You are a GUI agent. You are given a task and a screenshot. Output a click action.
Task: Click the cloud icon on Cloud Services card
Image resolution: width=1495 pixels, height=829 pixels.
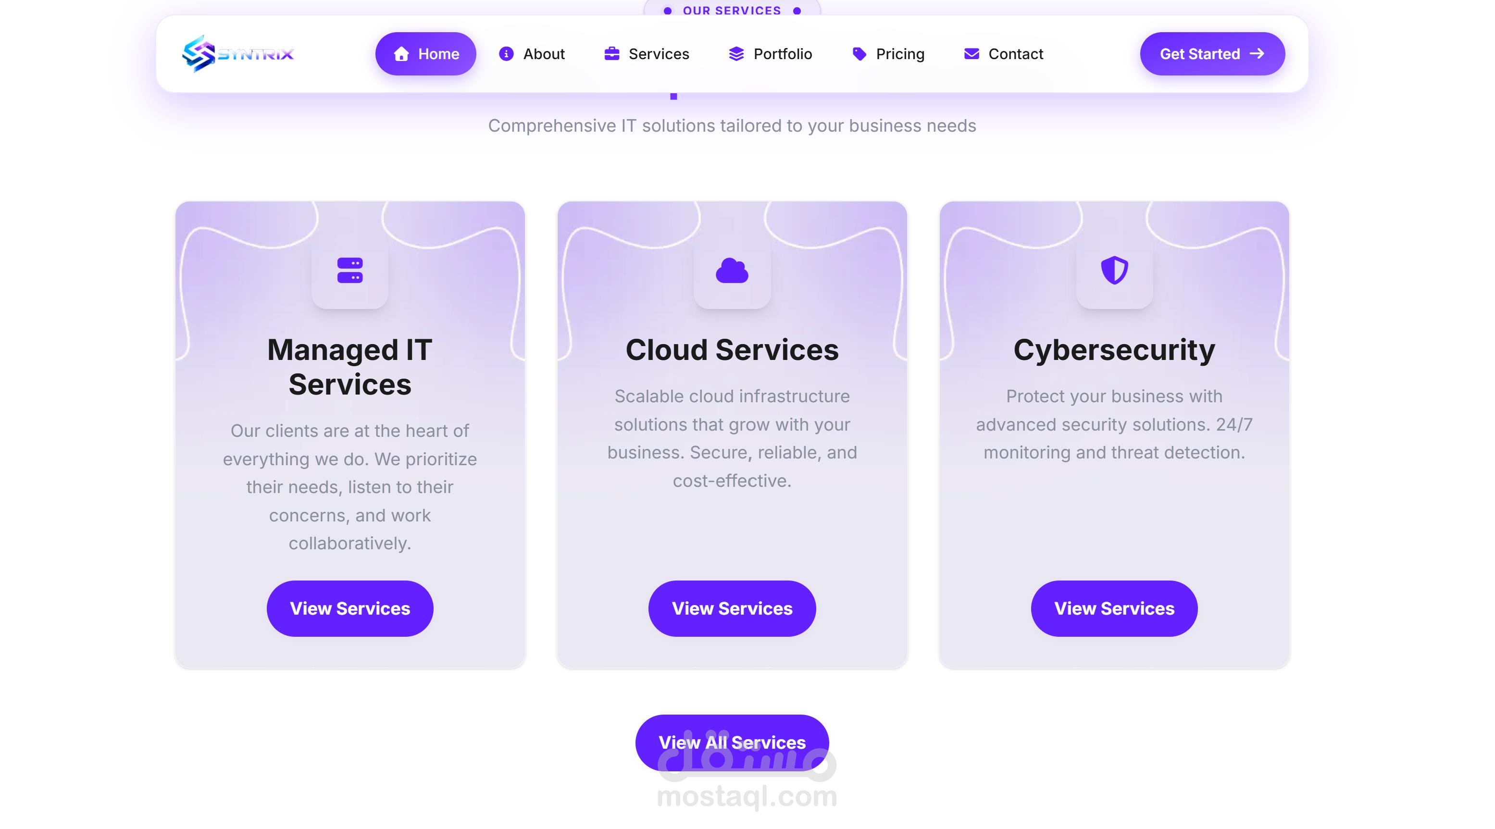click(732, 271)
